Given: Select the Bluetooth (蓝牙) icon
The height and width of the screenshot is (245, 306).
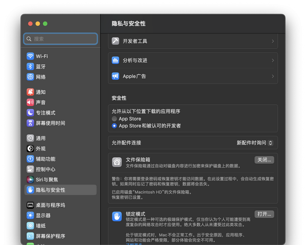Looking at the screenshot, I should [30, 66].
